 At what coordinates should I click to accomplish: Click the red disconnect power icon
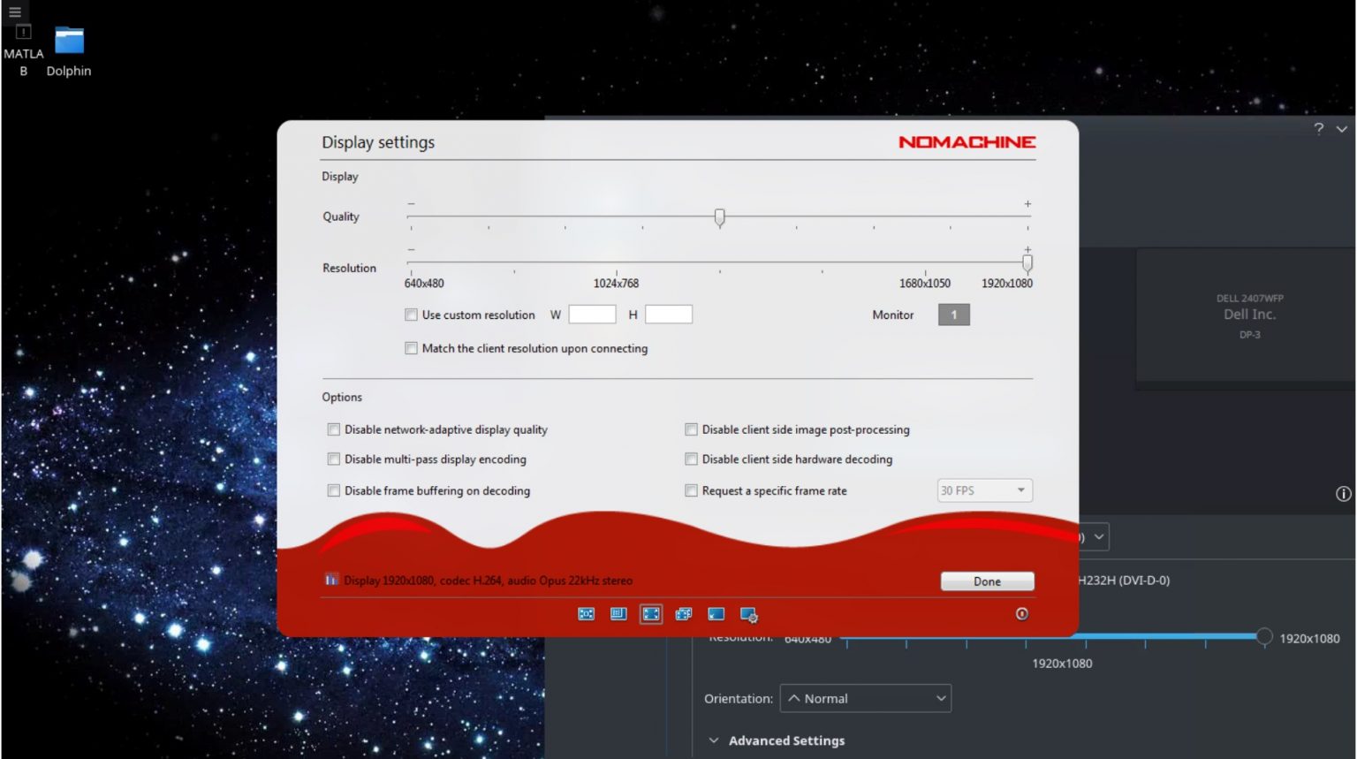[1022, 614]
